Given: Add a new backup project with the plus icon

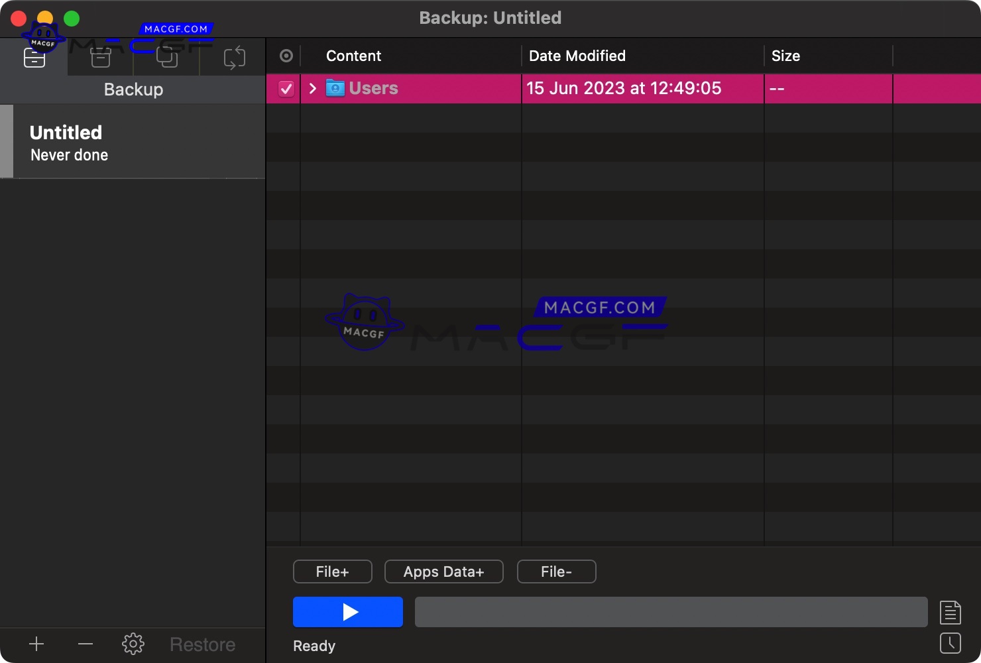Looking at the screenshot, I should click(36, 644).
